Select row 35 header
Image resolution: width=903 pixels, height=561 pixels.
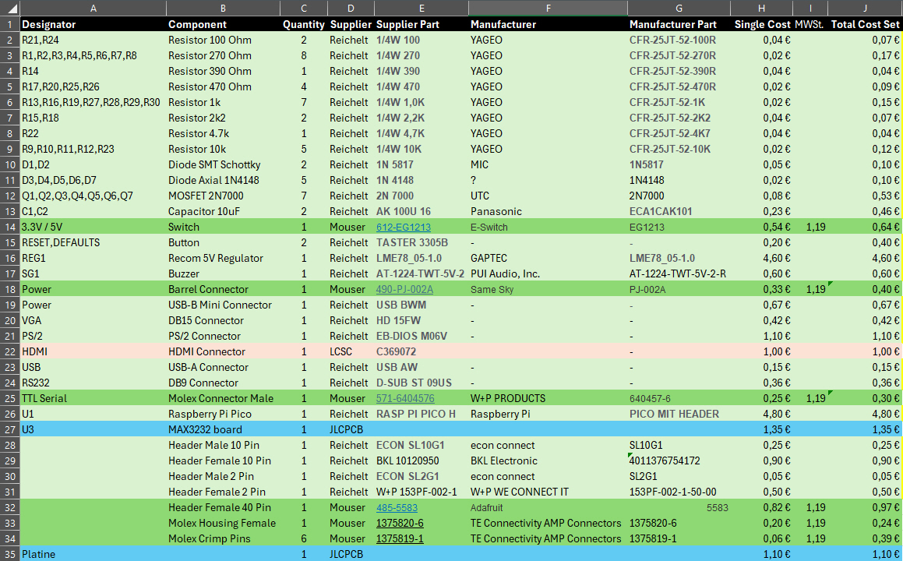10,553
